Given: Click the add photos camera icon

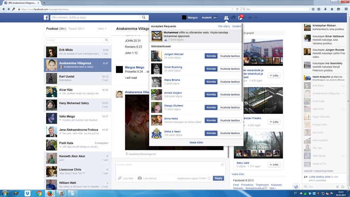Looking at the screenshot, I should click(x=140, y=178).
